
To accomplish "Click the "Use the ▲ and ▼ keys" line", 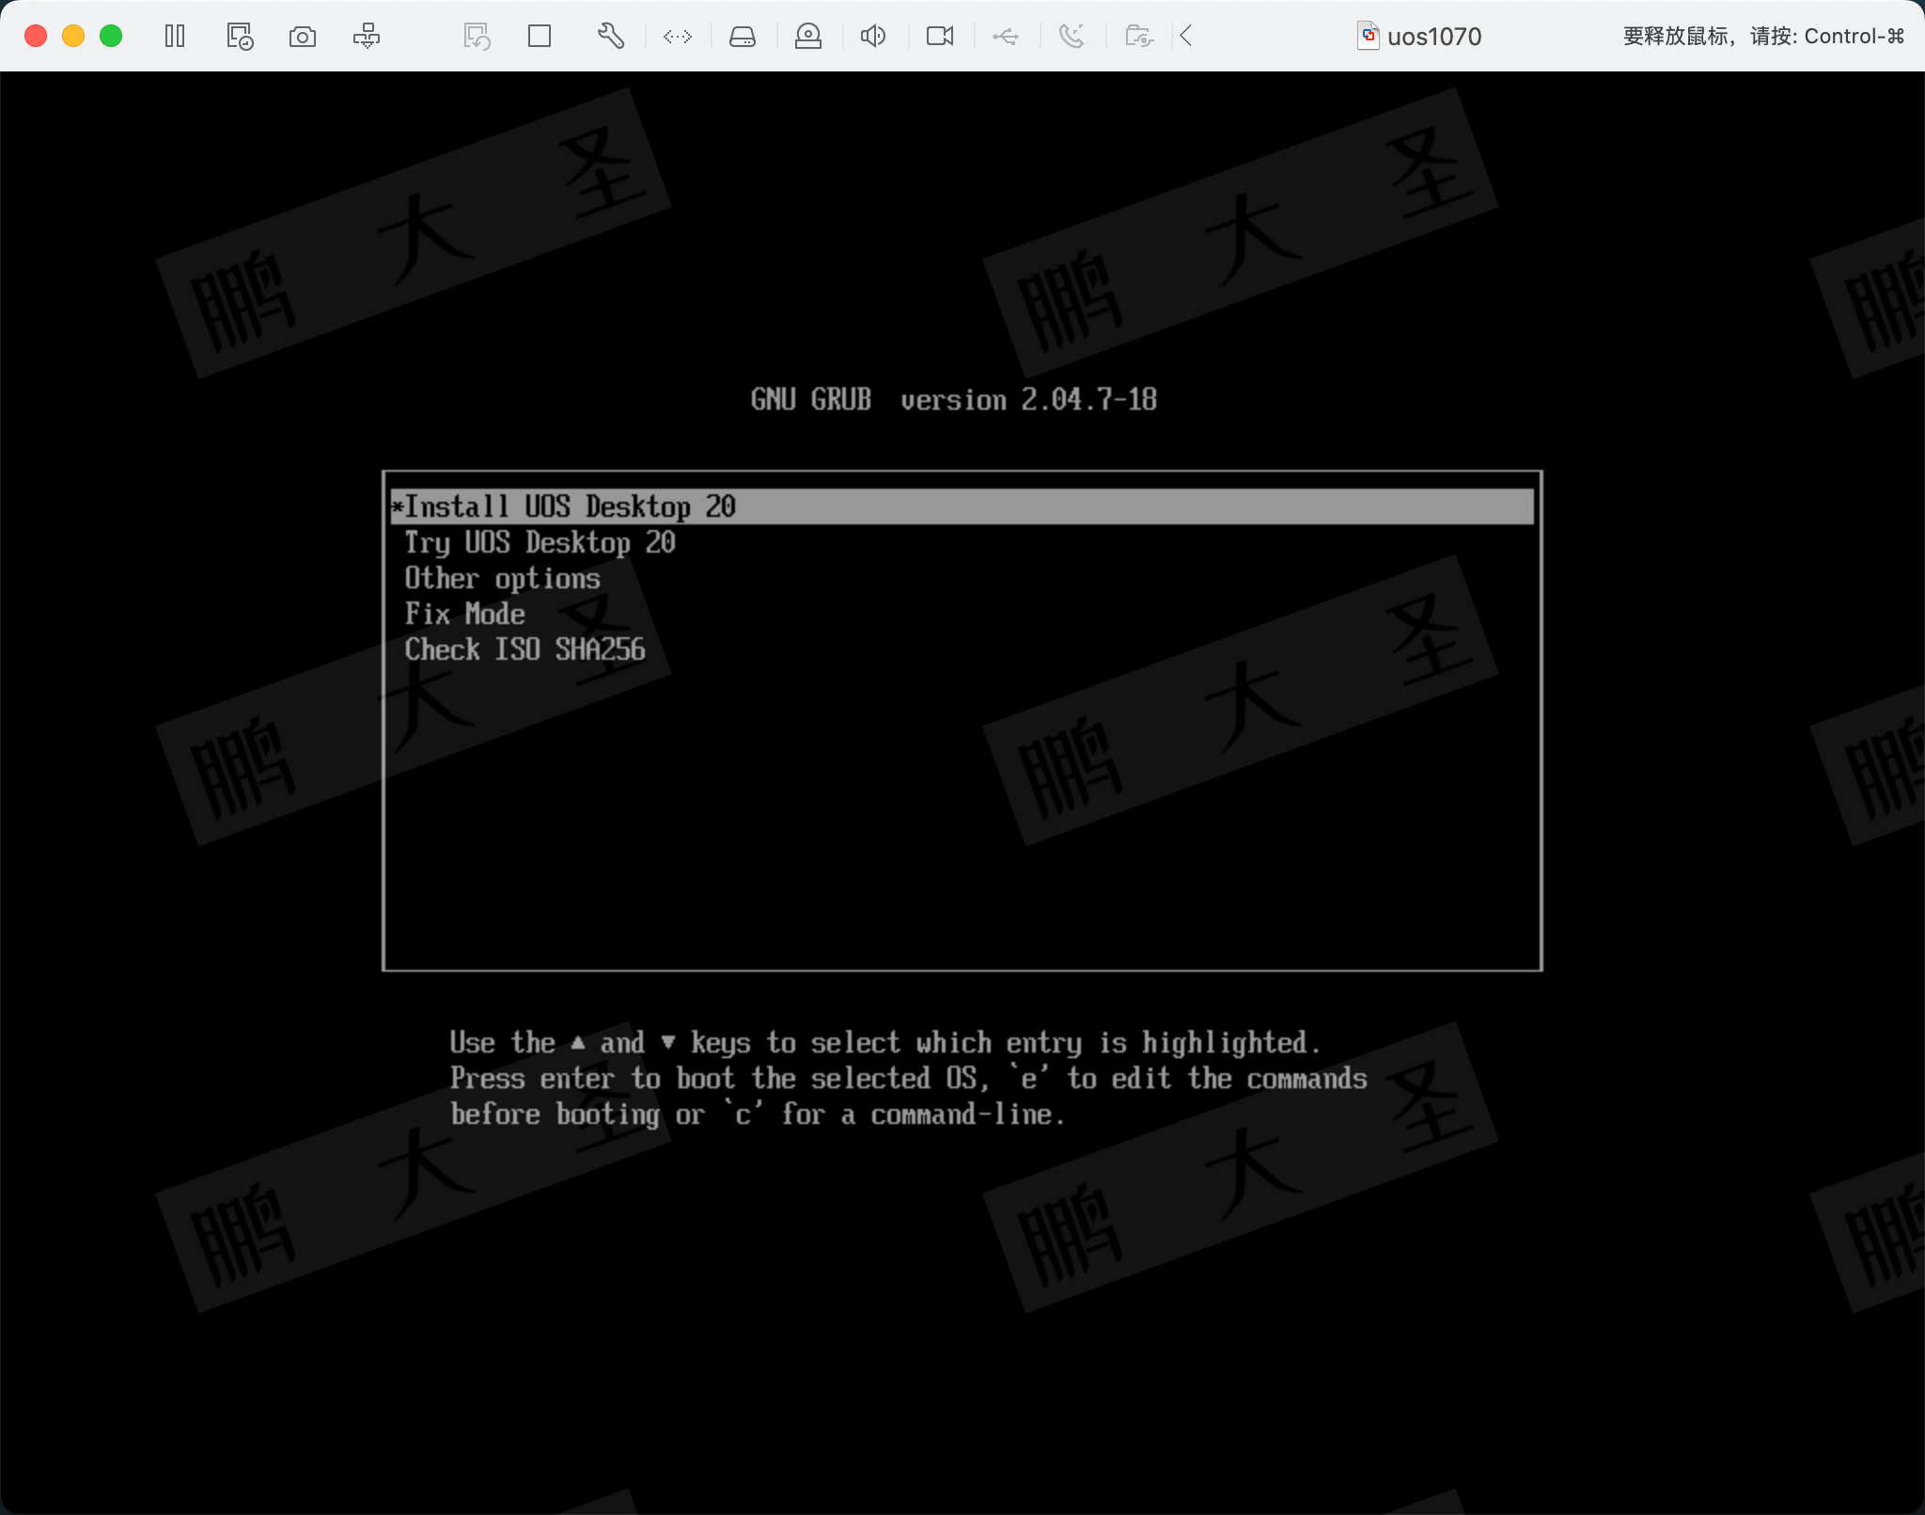I will coord(885,1042).
